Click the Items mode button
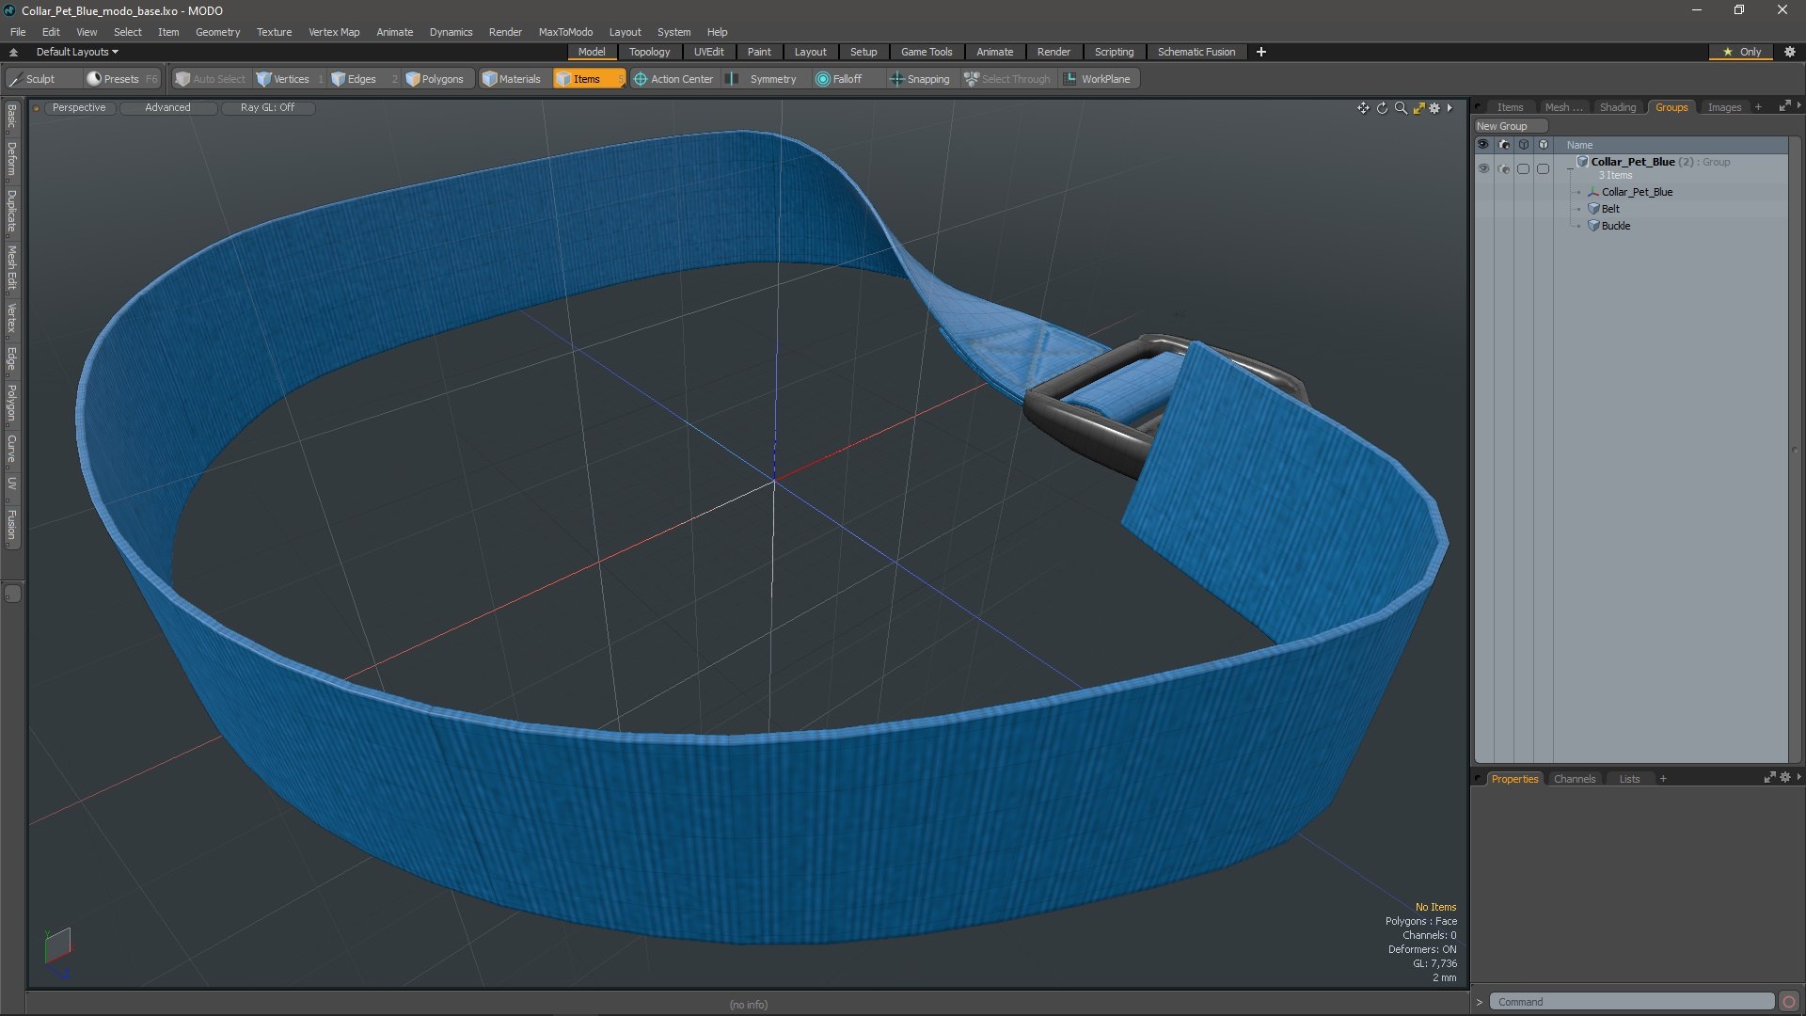 point(588,79)
